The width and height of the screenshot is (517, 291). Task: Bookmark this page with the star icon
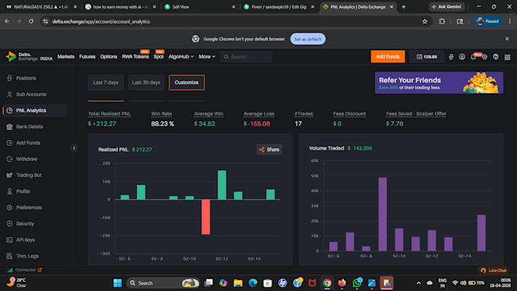click(425, 21)
